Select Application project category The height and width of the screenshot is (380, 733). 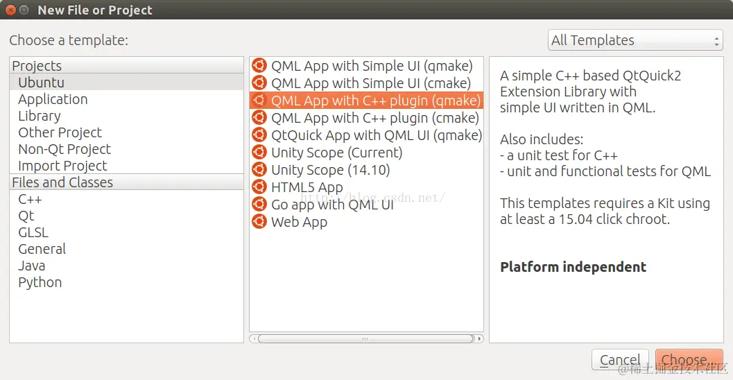(x=126, y=99)
